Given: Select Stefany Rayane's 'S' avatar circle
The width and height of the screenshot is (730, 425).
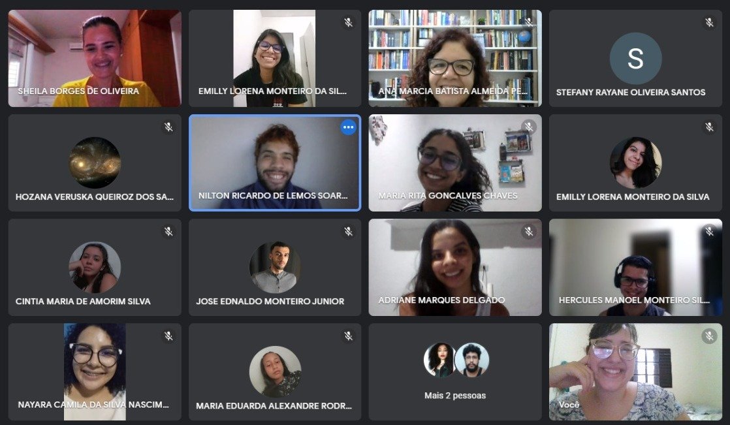Looking at the screenshot, I should 635,59.
